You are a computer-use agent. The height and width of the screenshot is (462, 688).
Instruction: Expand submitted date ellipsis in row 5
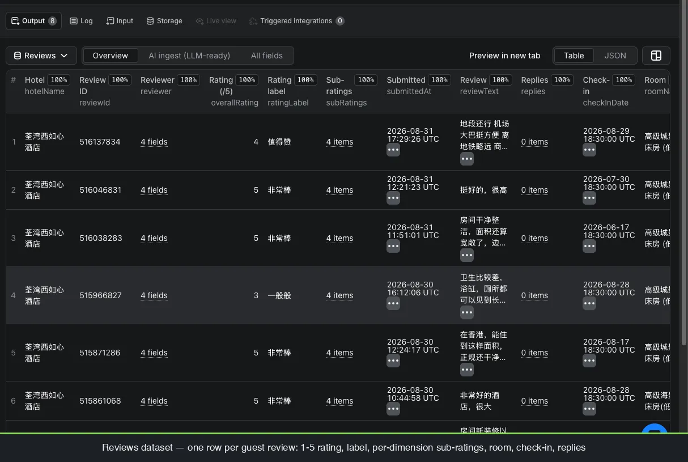[x=393, y=361]
